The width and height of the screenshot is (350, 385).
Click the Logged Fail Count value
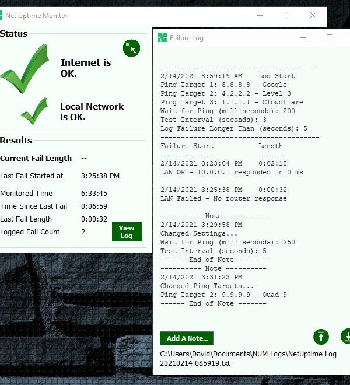coord(83,232)
